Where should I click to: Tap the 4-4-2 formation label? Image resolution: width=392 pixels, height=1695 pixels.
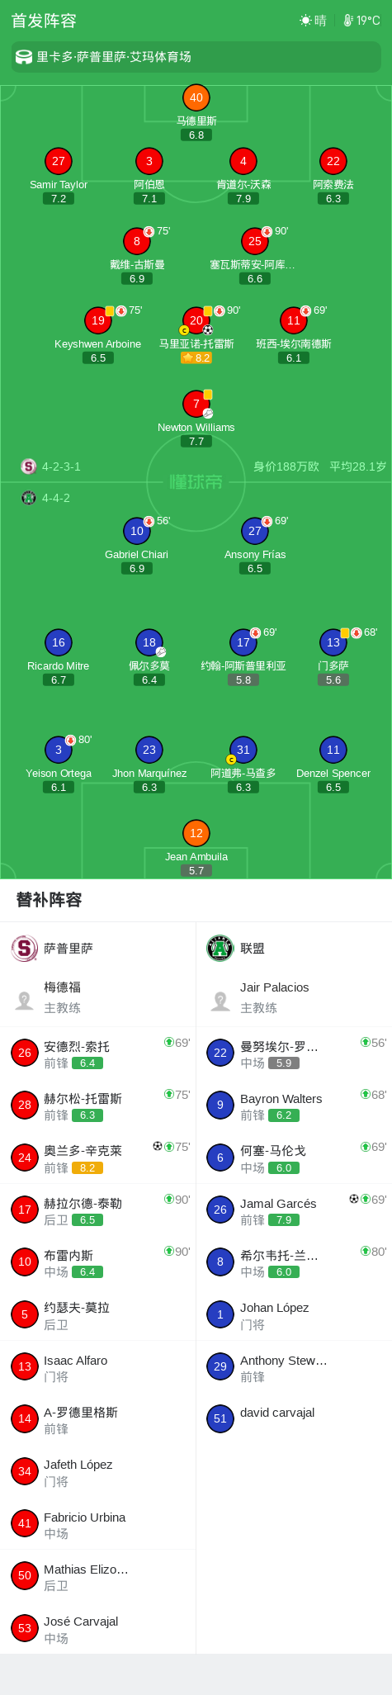56,498
